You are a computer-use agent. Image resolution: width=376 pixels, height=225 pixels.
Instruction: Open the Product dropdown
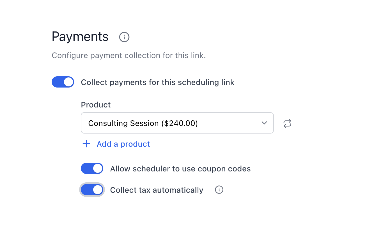[x=177, y=123]
